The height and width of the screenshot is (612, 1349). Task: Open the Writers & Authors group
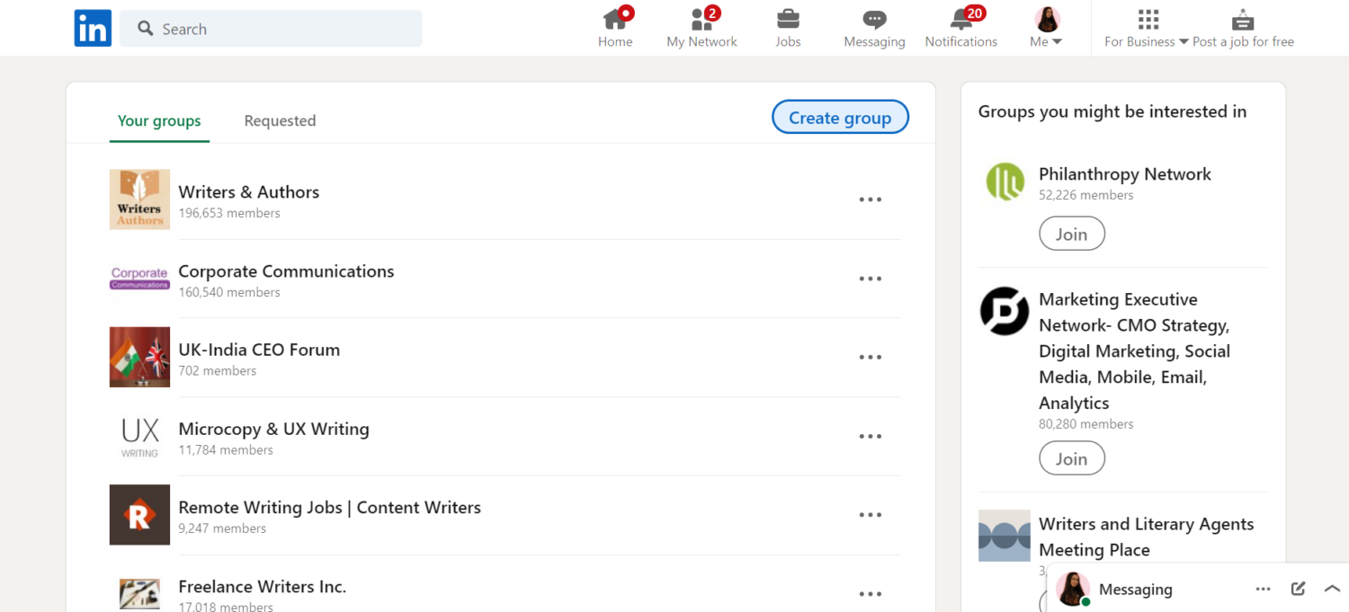pyautogui.click(x=249, y=191)
